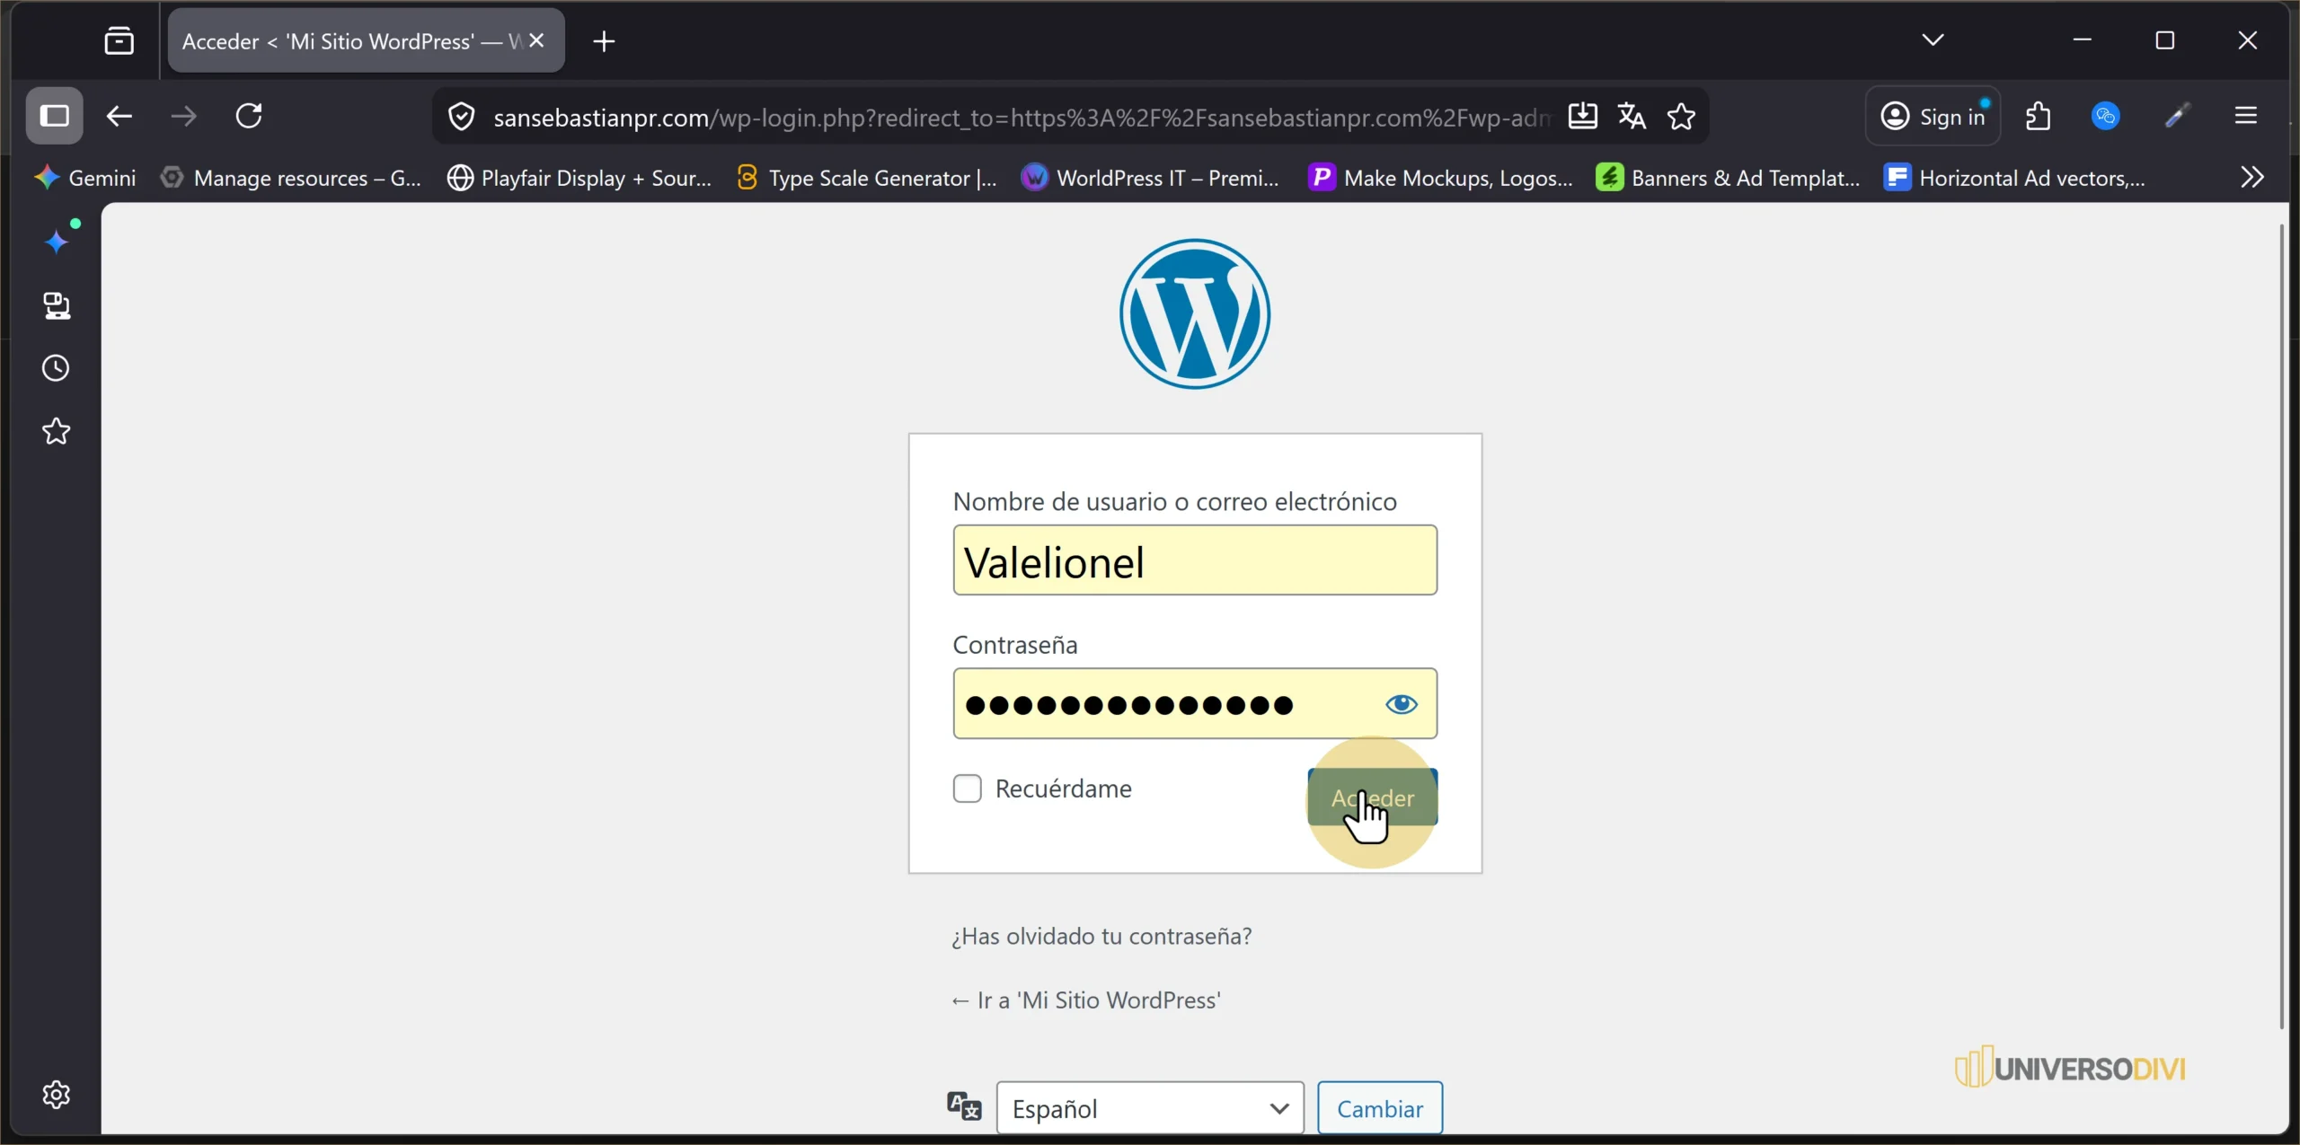Viewport: 2300px width, 1145px height.
Task: Click the page vertical scrollbar
Action: [2281, 627]
